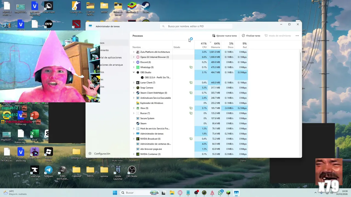Click the Zulu Platform x64 Architecture process icon

tap(138, 52)
